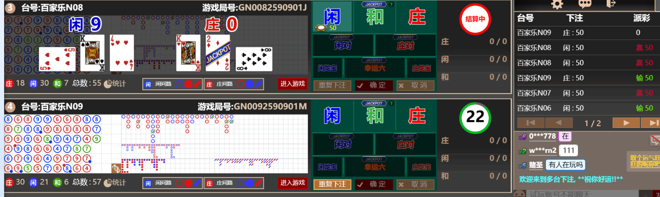This screenshot has width=660, height=197.
Task: Click the JACKPOT help question mark on N08
Action: tap(391, 5)
